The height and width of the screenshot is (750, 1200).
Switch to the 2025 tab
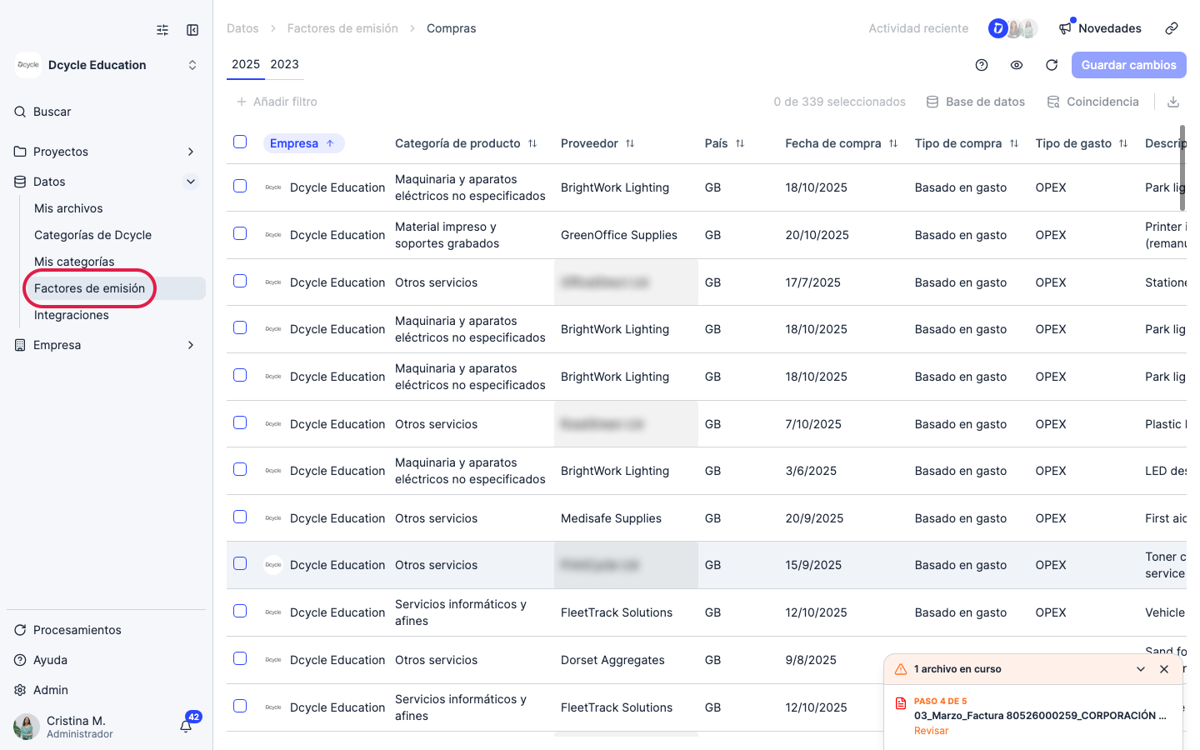(246, 64)
